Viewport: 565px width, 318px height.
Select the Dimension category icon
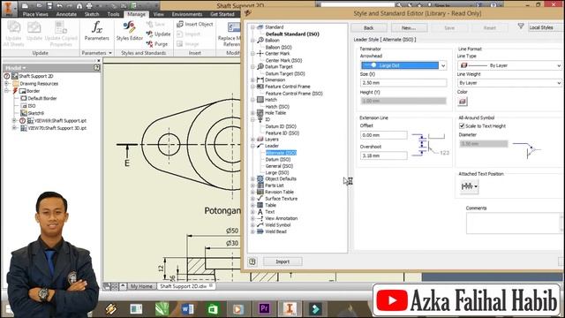(260, 79)
